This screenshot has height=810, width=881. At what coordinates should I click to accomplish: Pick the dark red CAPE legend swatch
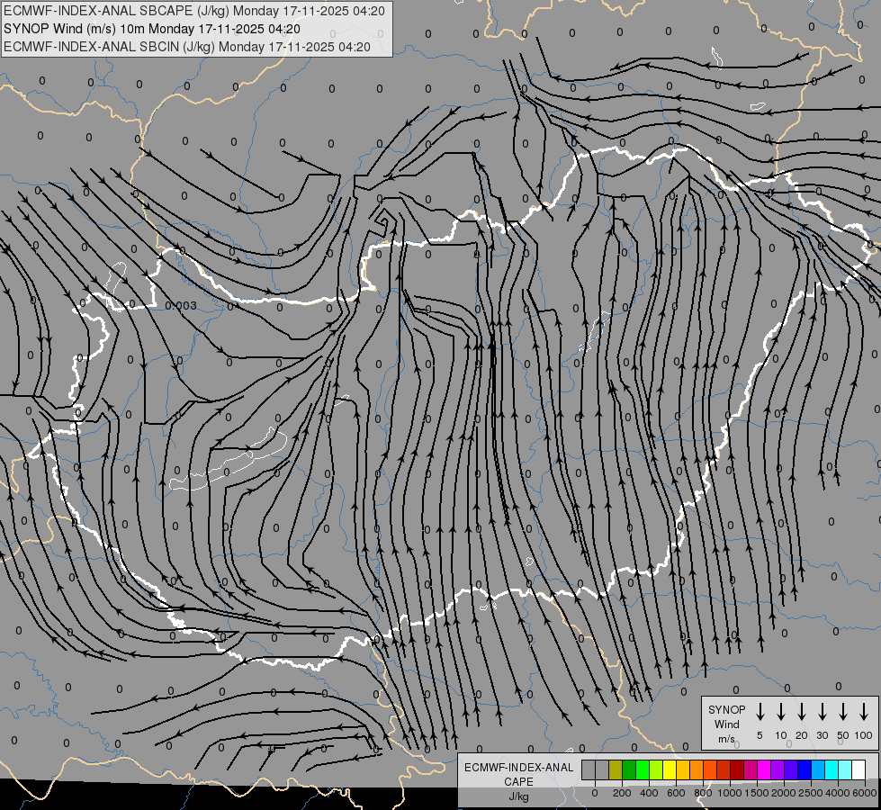pos(737,769)
